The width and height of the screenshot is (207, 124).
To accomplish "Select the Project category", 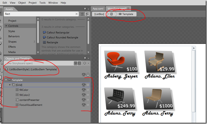I will [x=12, y=21].
